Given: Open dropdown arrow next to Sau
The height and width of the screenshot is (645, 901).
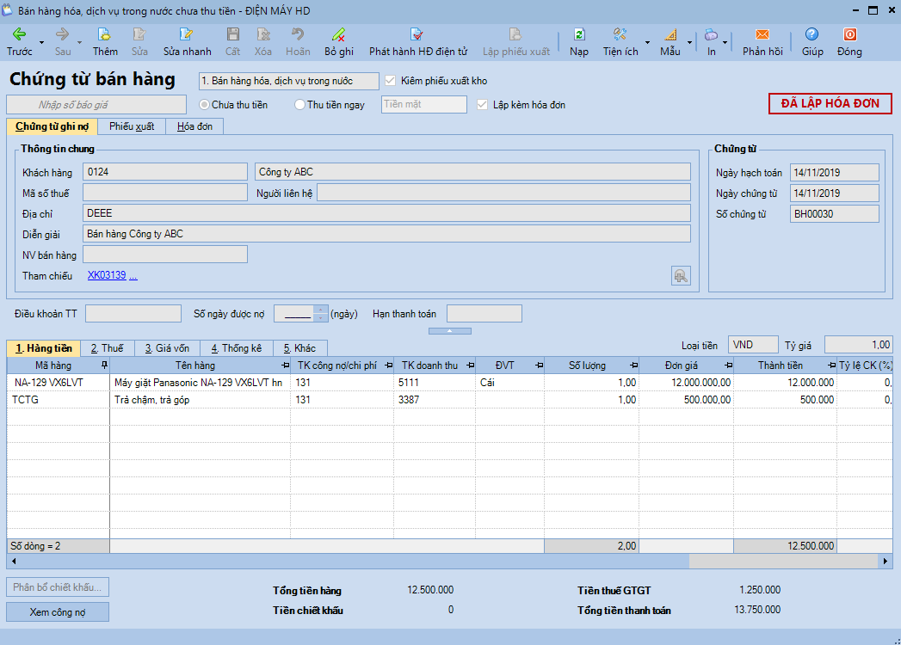Looking at the screenshot, I should coord(79,42).
